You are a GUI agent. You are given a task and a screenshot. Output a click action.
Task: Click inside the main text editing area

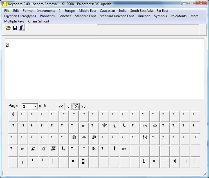104,69
